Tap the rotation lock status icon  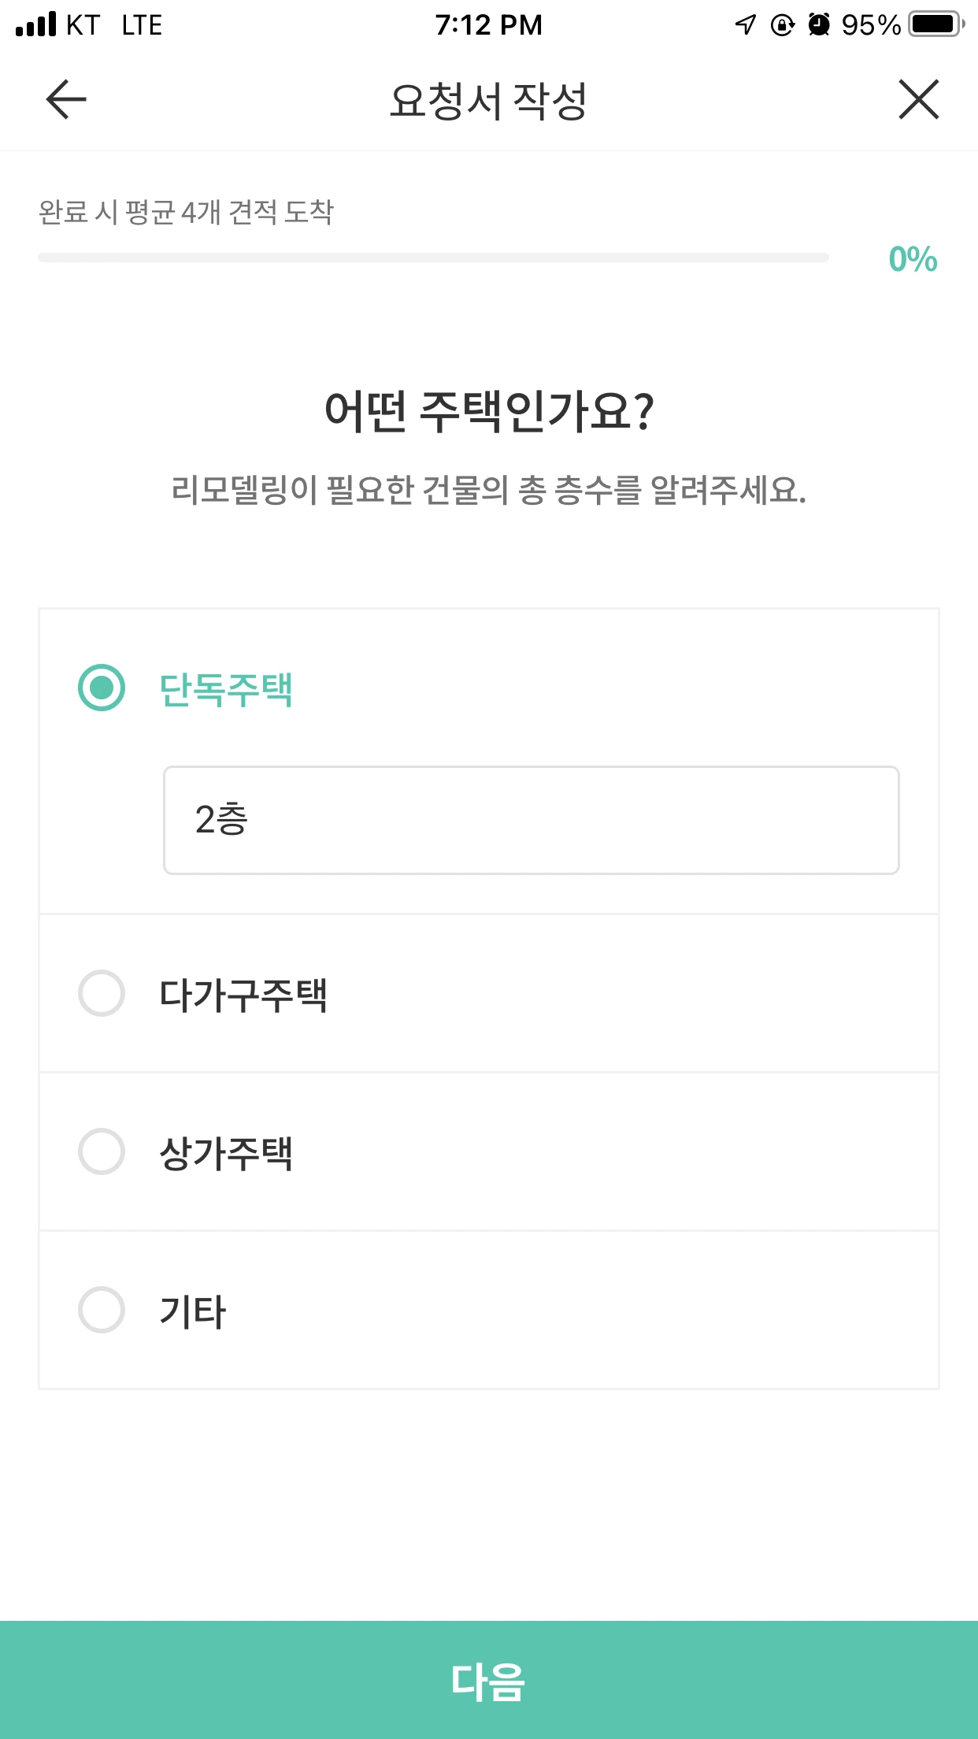[782, 25]
